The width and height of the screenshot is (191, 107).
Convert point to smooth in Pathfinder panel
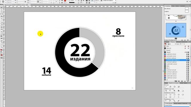point(174,101)
